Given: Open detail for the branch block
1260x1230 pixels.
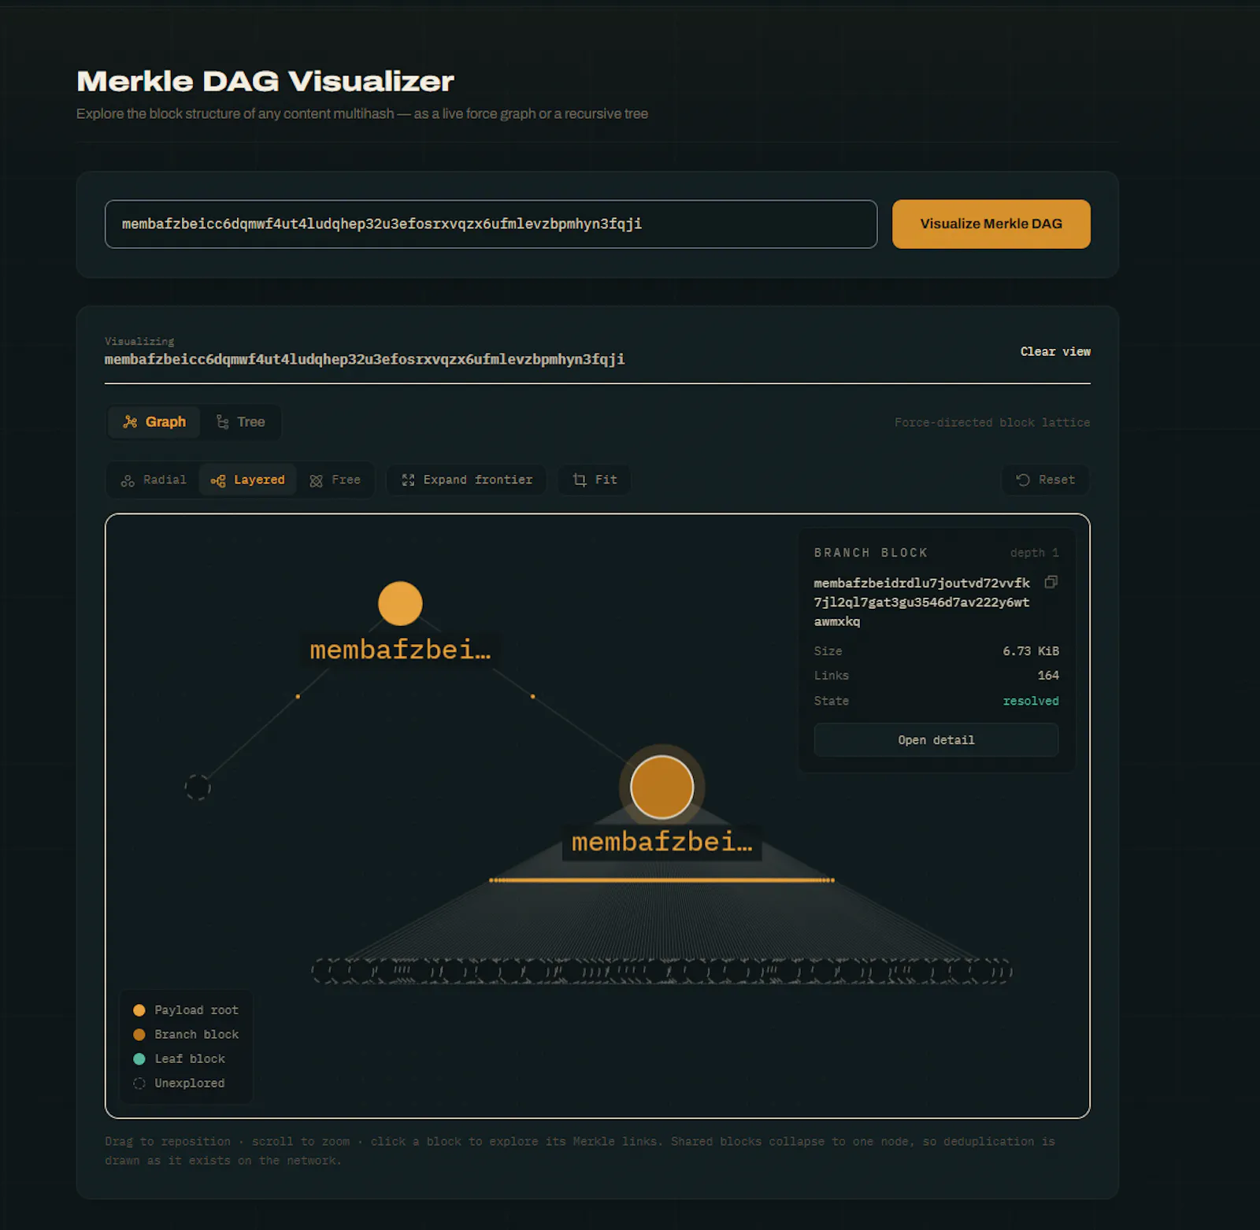Looking at the screenshot, I should pos(936,740).
